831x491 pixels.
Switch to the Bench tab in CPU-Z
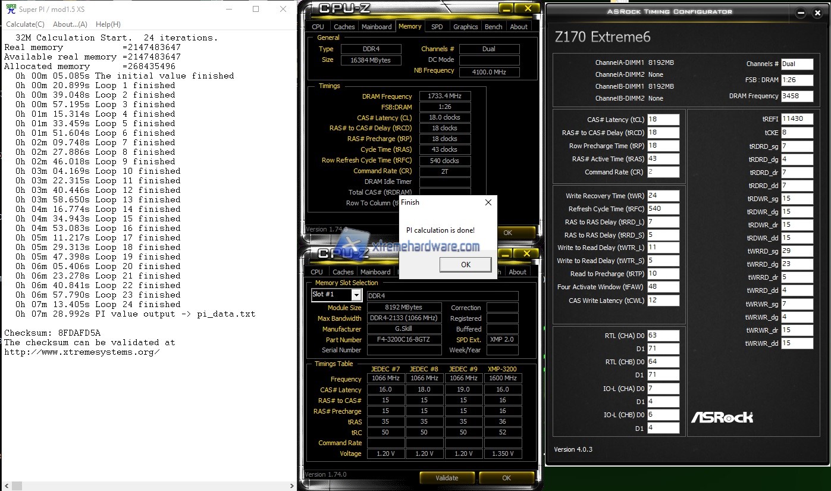(x=493, y=26)
